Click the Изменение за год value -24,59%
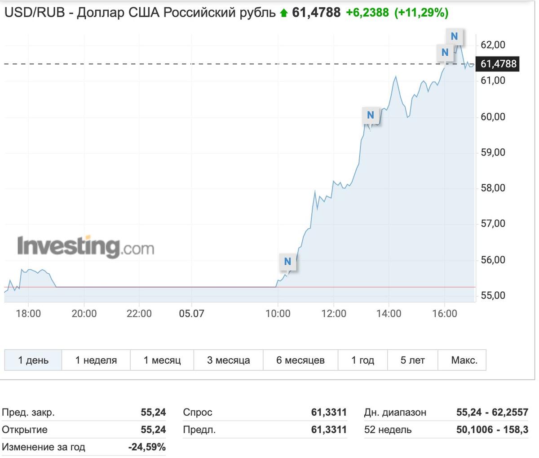Viewport: 539px width, 458px height. [x=146, y=447]
